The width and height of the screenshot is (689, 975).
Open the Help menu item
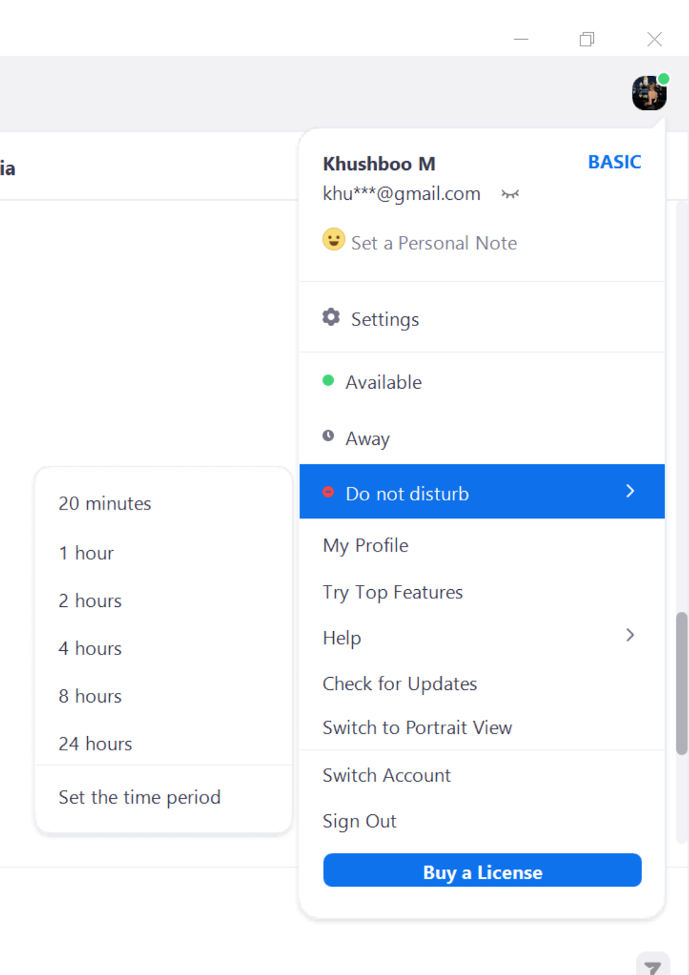click(x=482, y=637)
